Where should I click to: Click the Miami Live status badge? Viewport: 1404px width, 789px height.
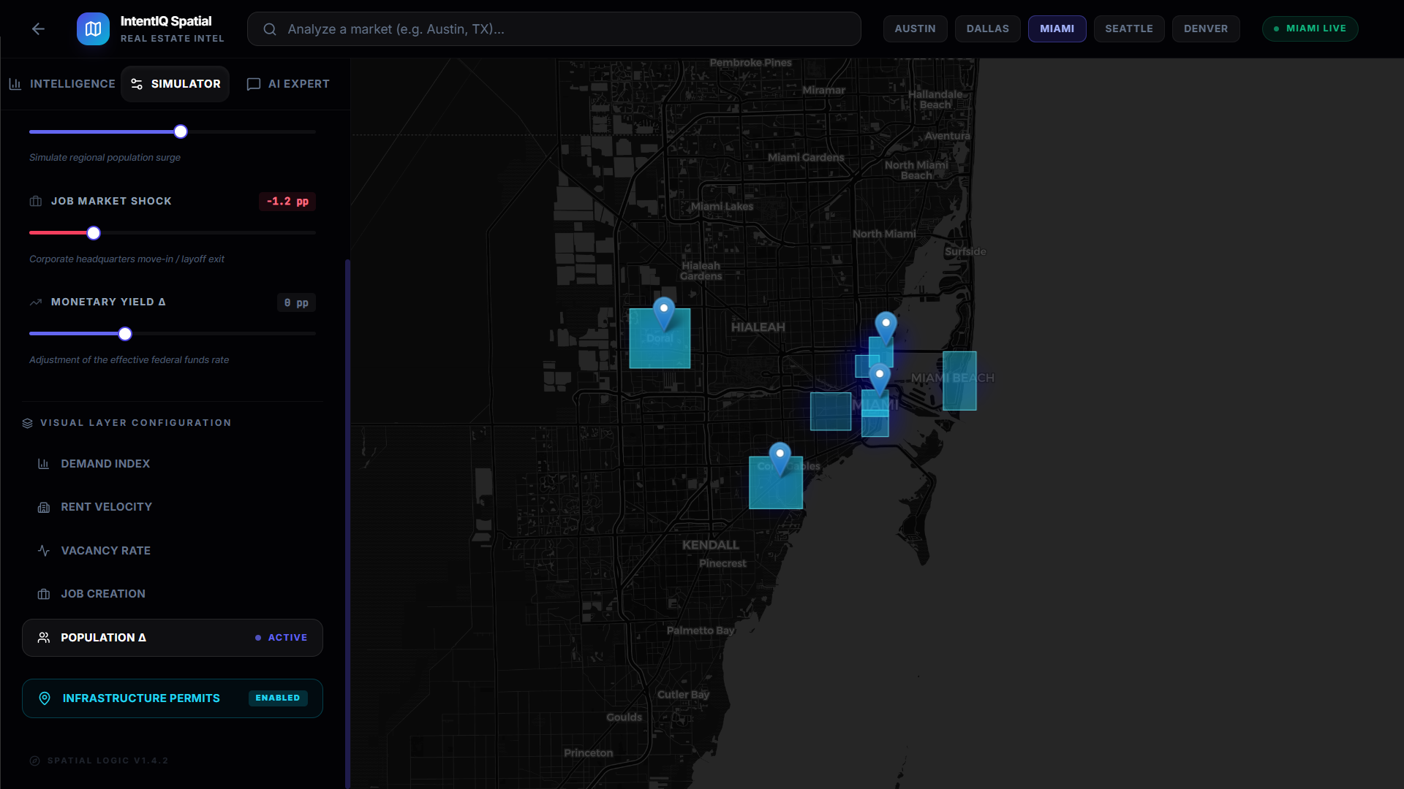1310,28
